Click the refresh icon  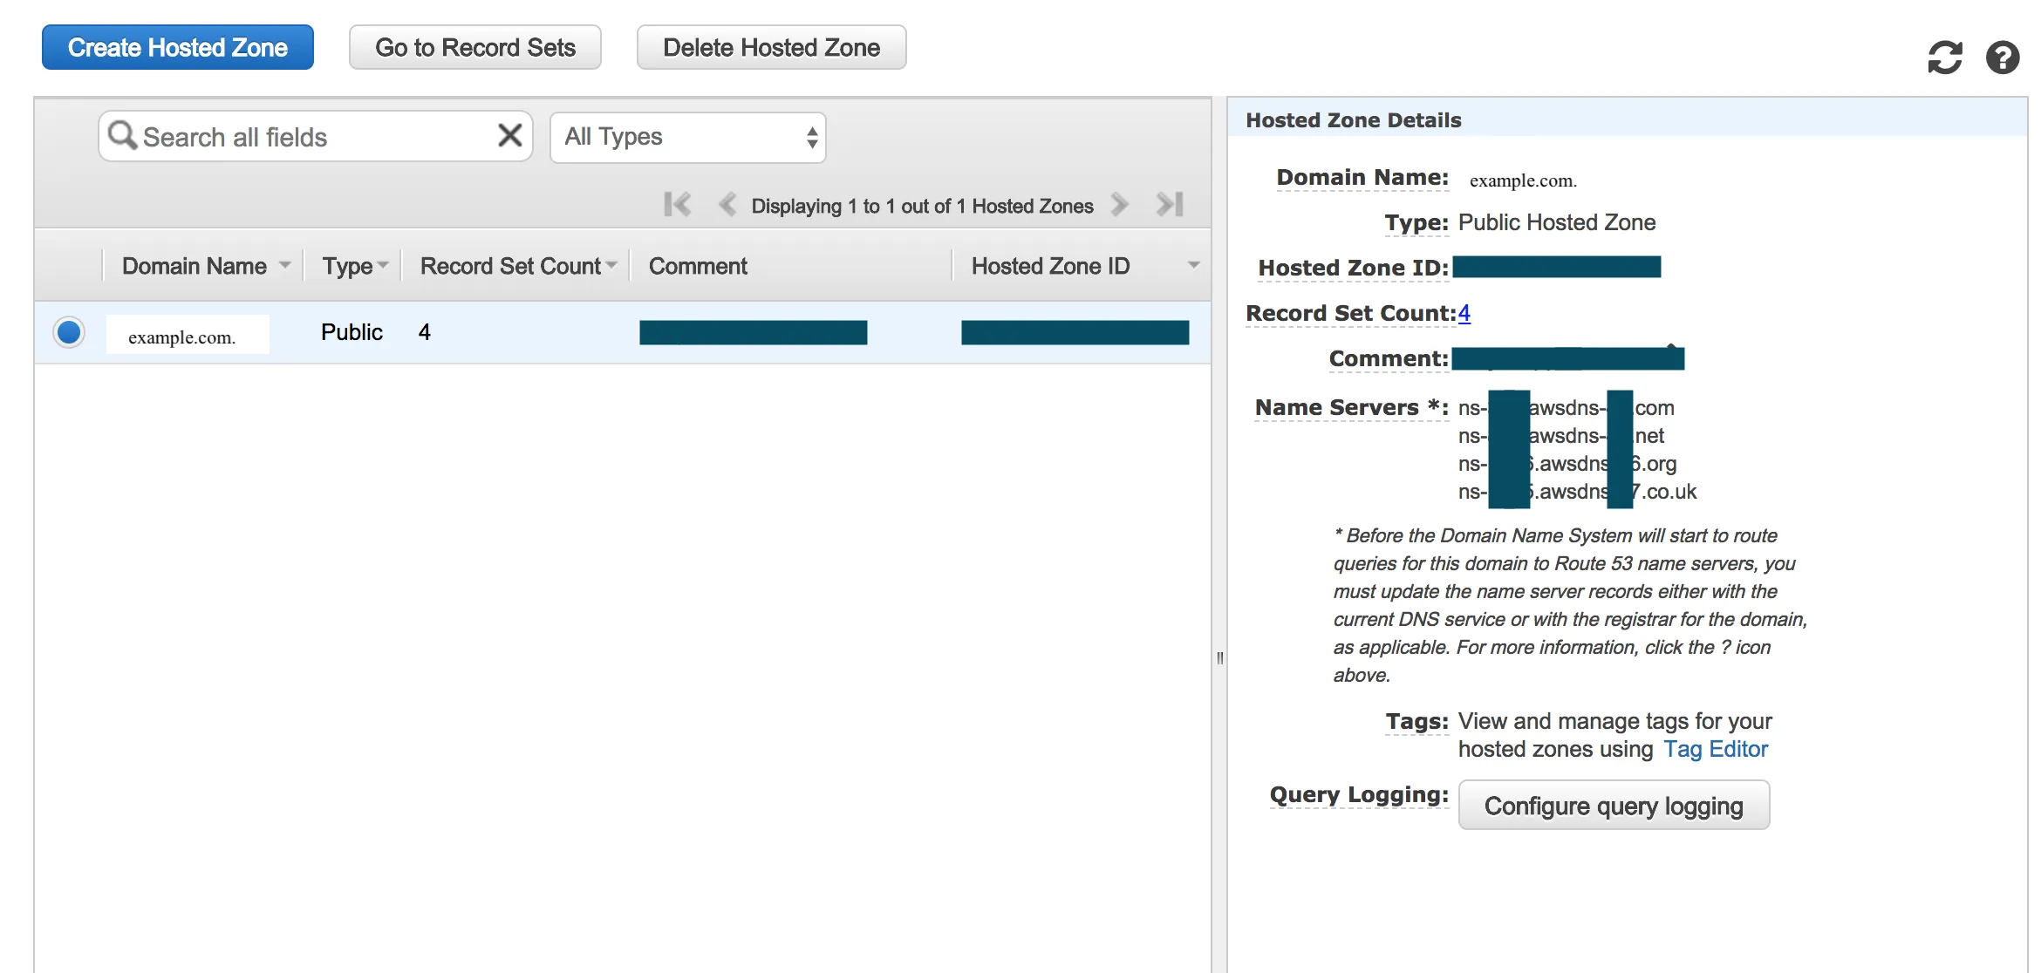pyautogui.click(x=1944, y=58)
